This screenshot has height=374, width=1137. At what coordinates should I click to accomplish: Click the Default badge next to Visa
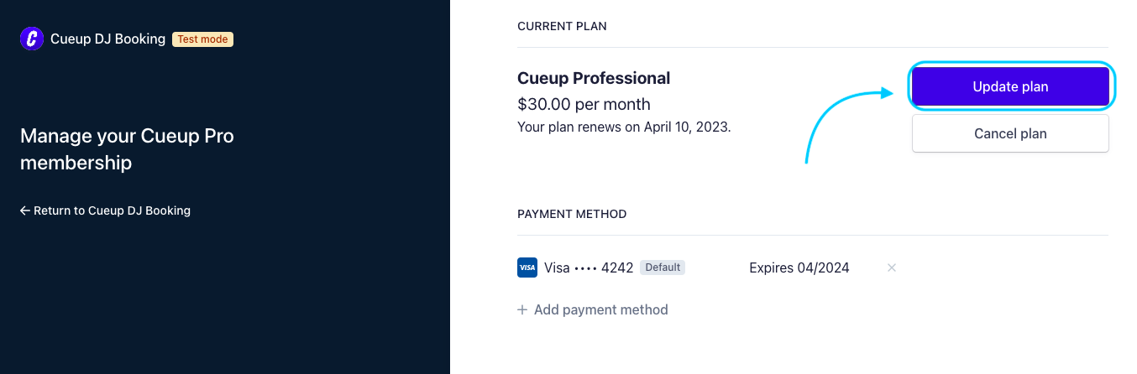click(x=663, y=268)
